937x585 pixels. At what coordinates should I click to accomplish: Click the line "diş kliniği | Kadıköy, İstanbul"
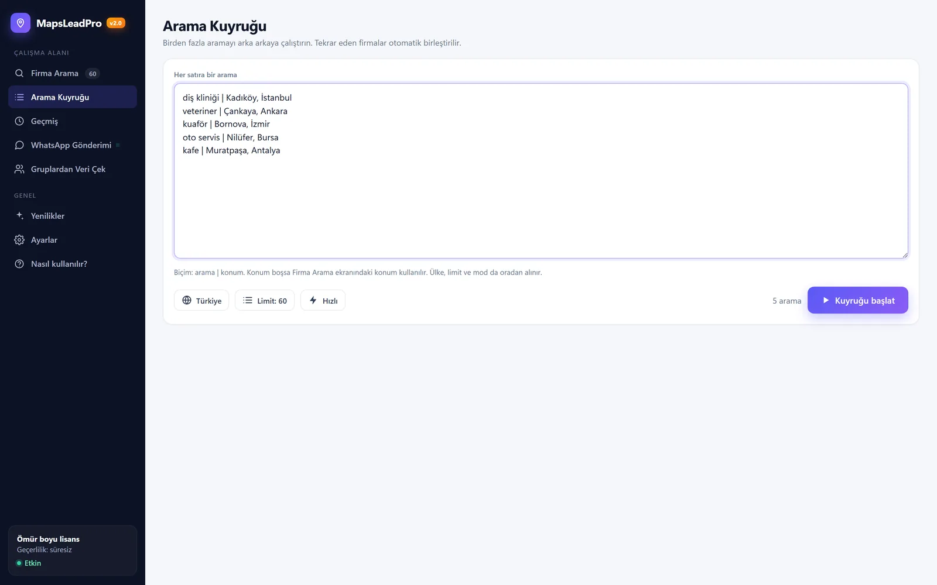[237, 98]
